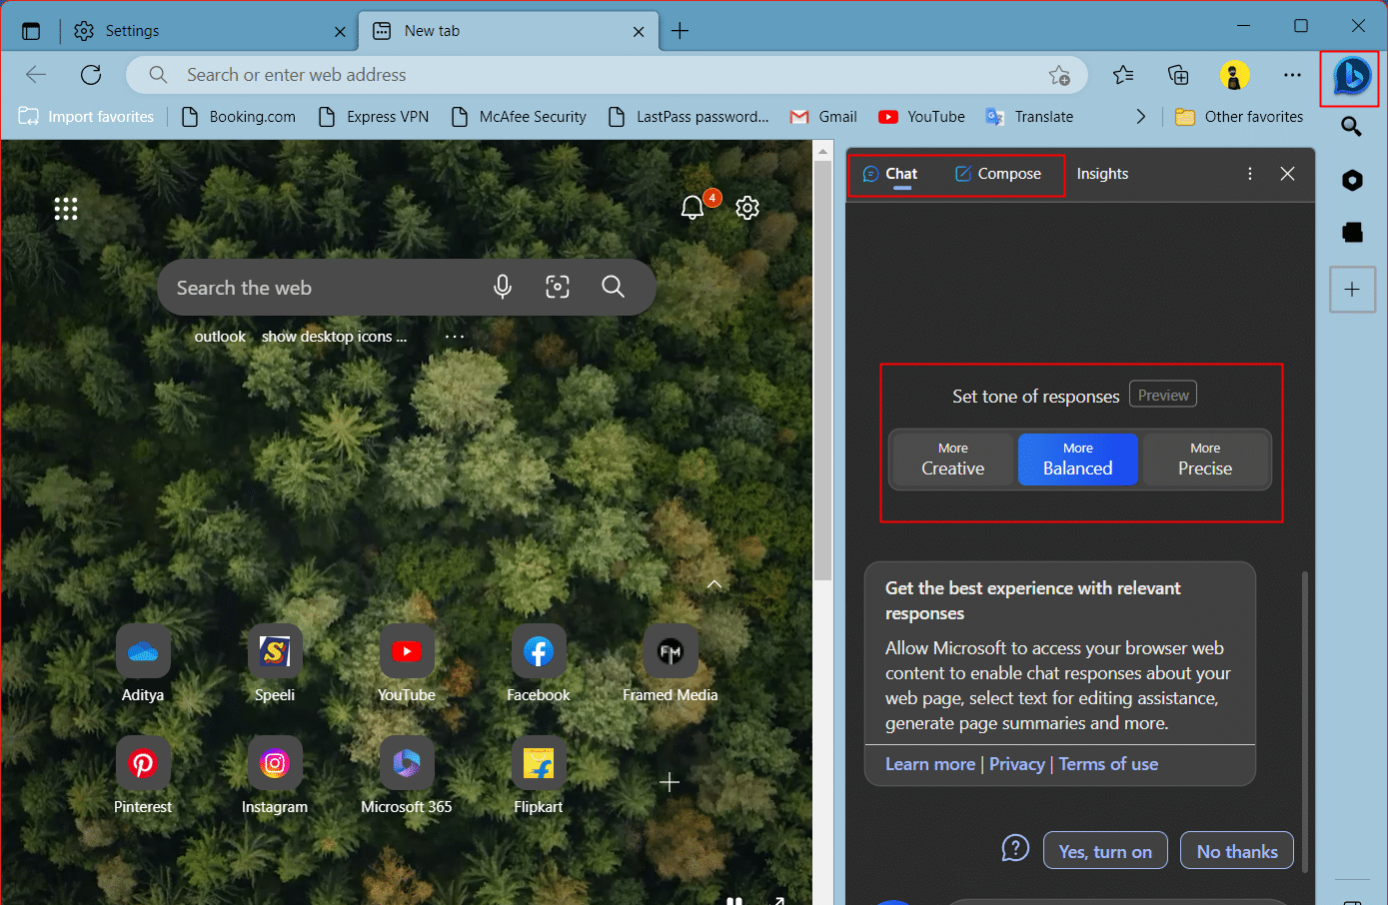Image resolution: width=1388 pixels, height=905 pixels.
Task: Open the Office sidebar app icon
Action: [x=1352, y=232]
